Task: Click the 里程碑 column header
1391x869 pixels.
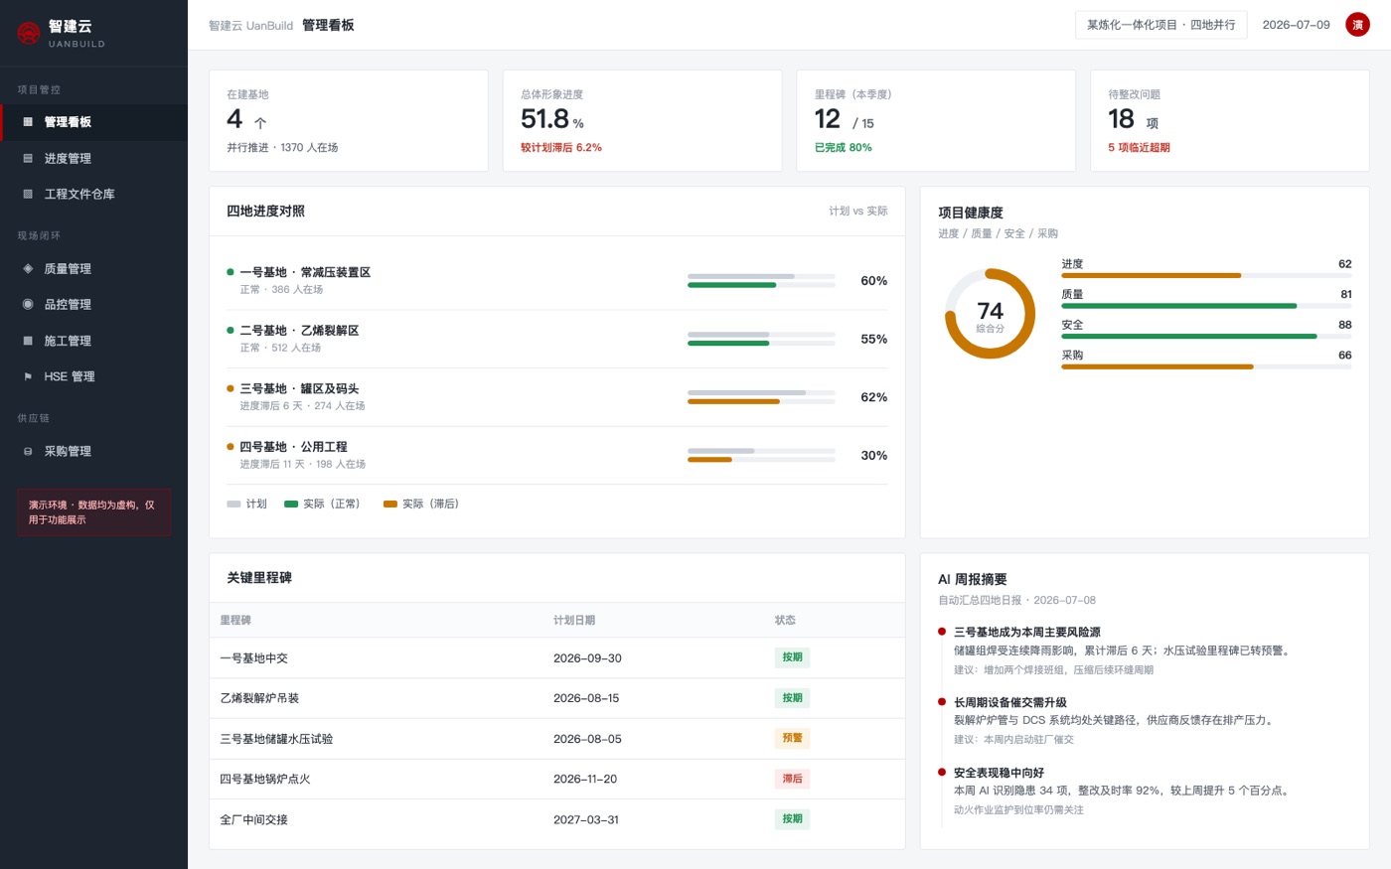Action: [235, 620]
